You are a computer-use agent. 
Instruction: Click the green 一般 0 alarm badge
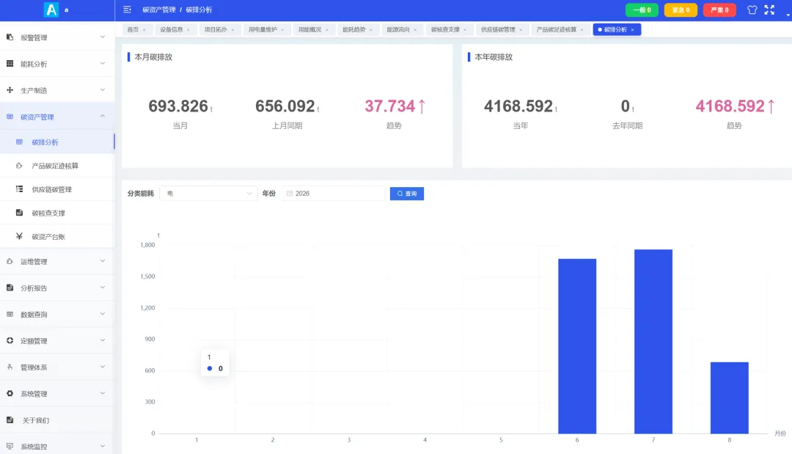click(x=642, y=10)
